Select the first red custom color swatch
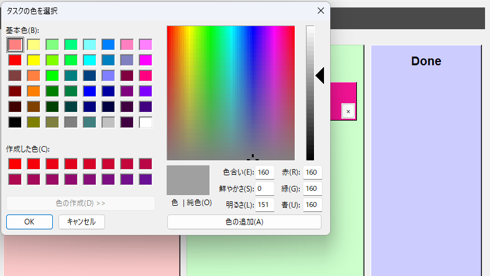The image size is (490, 276). 15,163
